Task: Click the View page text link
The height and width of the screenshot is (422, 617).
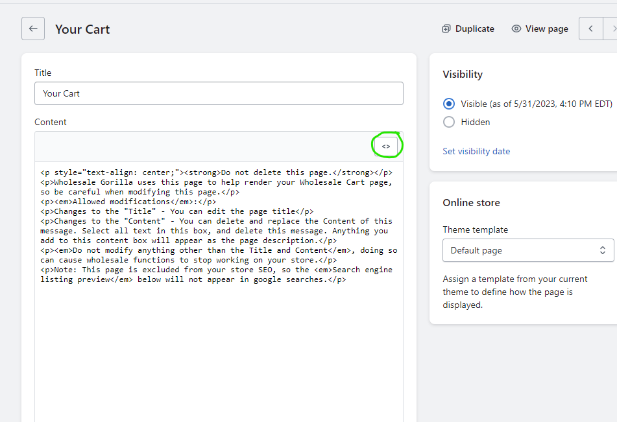Action: 546,29
